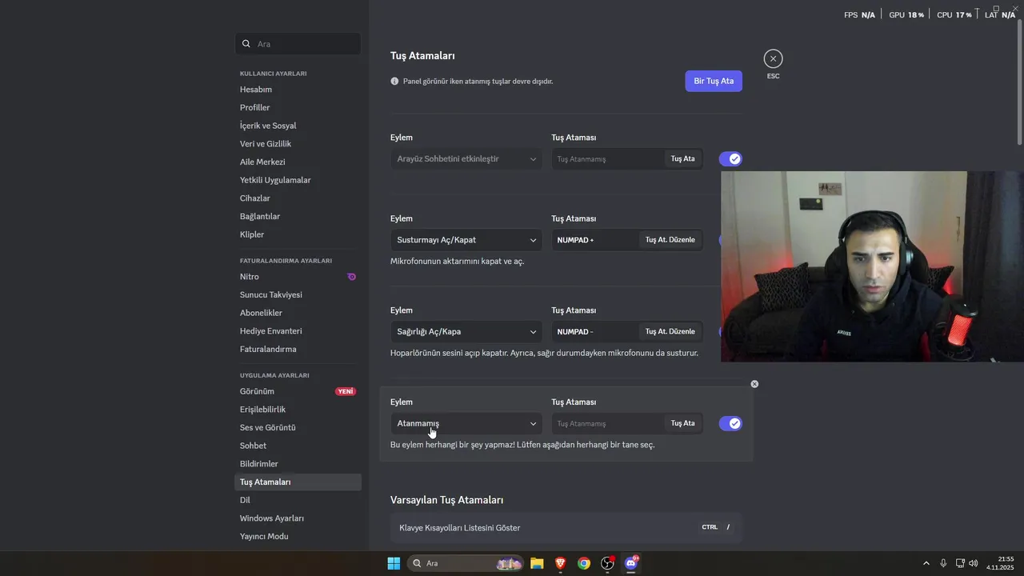Viewport: 1024px width, 576px height.
Task: Click the Nitro badge icon in sidebar
Action: (x=351, y=277)
